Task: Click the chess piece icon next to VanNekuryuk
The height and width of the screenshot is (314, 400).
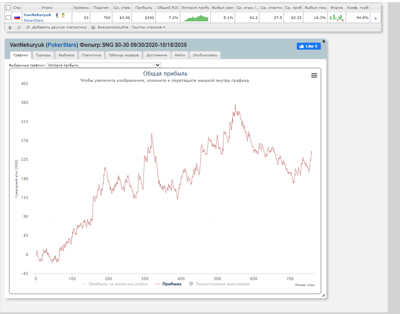Action: point(57,15)
